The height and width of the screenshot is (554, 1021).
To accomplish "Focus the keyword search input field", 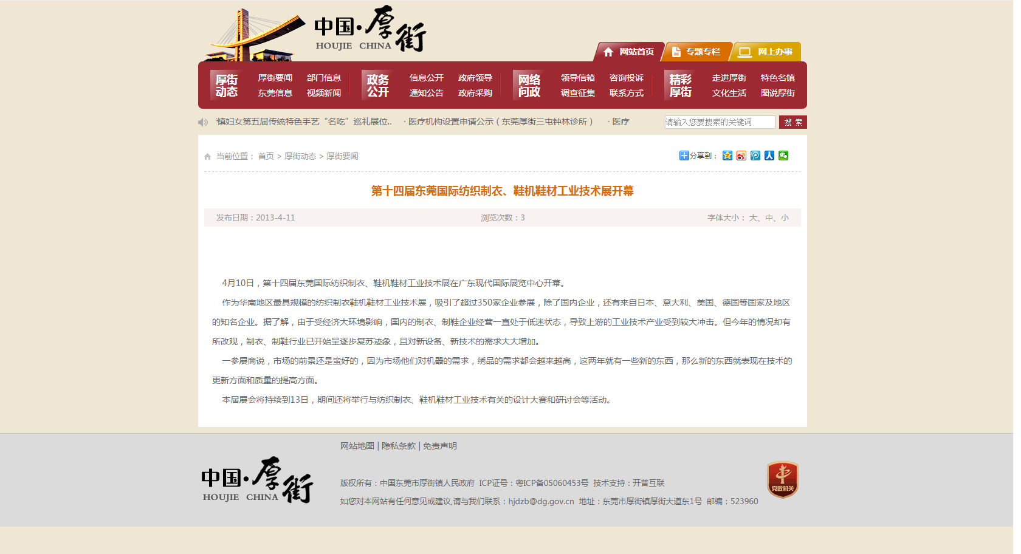I will (x=720, y=122).
